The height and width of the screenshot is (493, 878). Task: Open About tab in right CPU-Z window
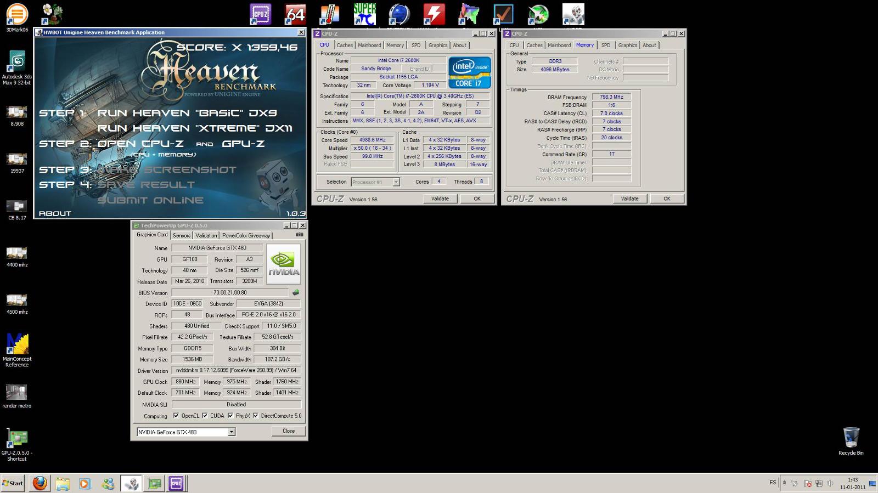(649, 45)
